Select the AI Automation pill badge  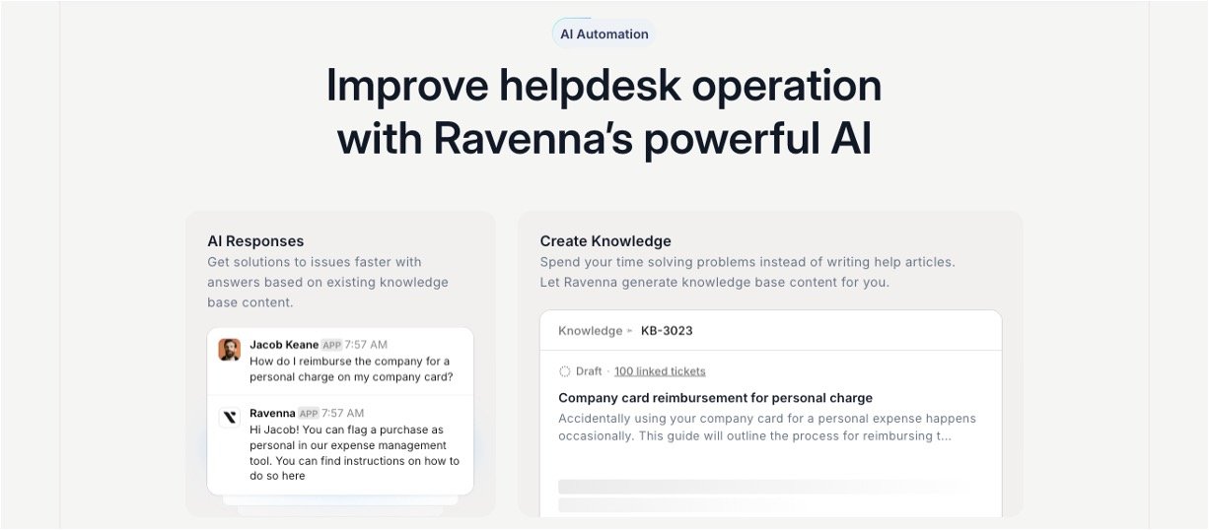[604, 33]
